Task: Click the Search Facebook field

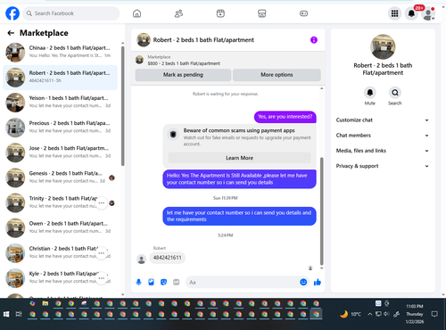Action: 71,13
